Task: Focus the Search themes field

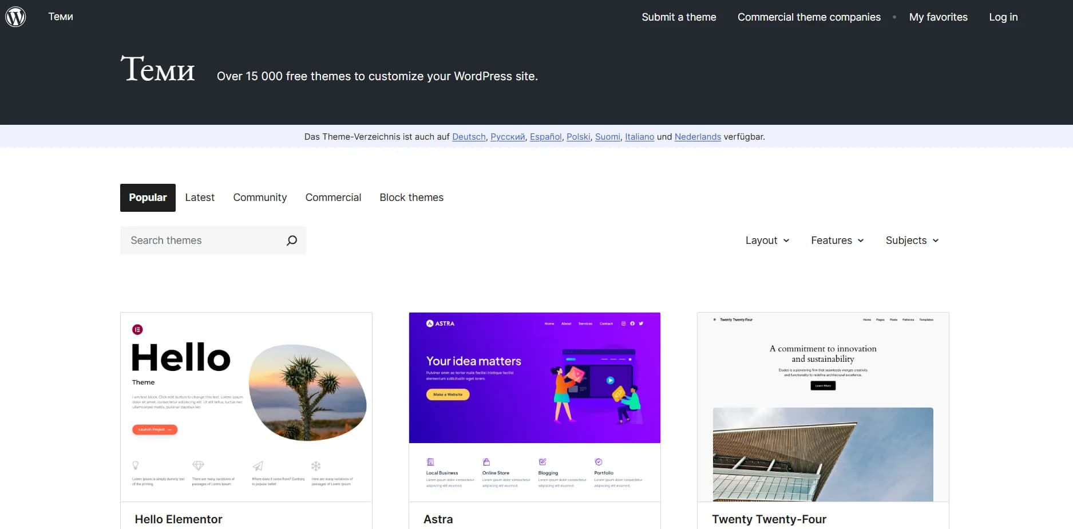Action: click(213, 240)
